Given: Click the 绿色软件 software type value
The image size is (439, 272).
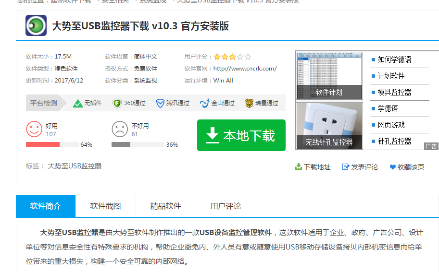Looking at the screenshot, I should [x=66, y=69].
